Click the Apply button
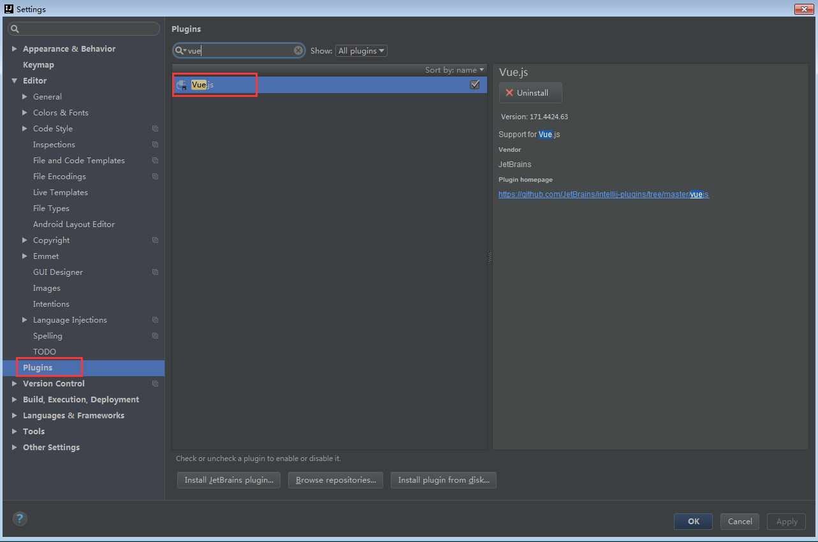The image size is (818, 542). pos(787,521)
